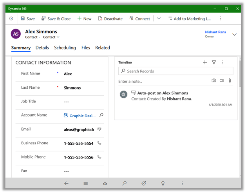Attach a file with paperclip icon

pos(230,80)
